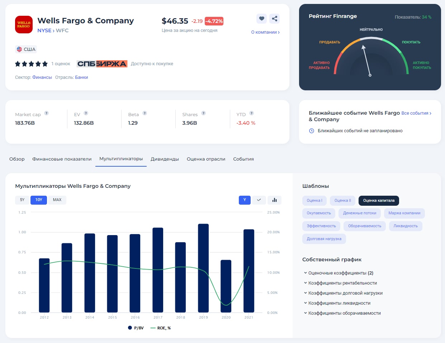445x343 pixels.
Task: Click the Market cap help icon
Action: (46, 113)
